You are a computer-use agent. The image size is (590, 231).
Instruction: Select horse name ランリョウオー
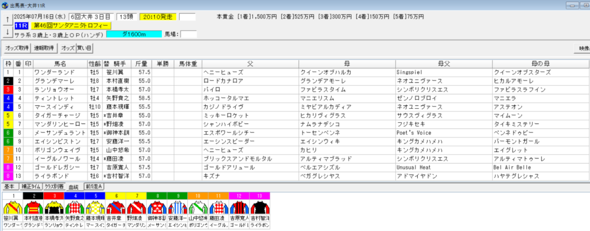click(55, 89)
